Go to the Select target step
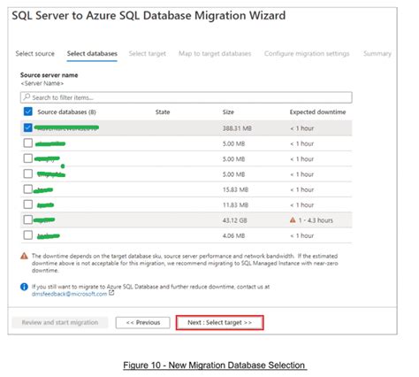 148,54
